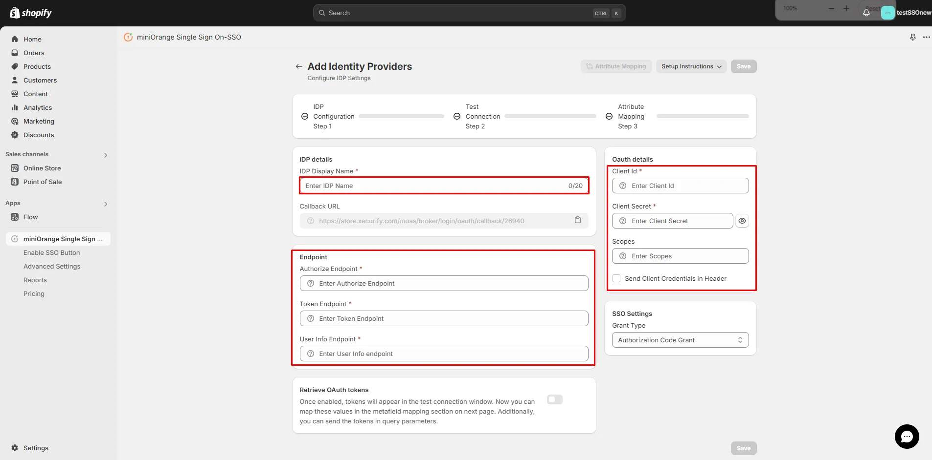The image size is (932, 460).
Task: Expand Sales channels chevron
Action: (x=106, y=155)
